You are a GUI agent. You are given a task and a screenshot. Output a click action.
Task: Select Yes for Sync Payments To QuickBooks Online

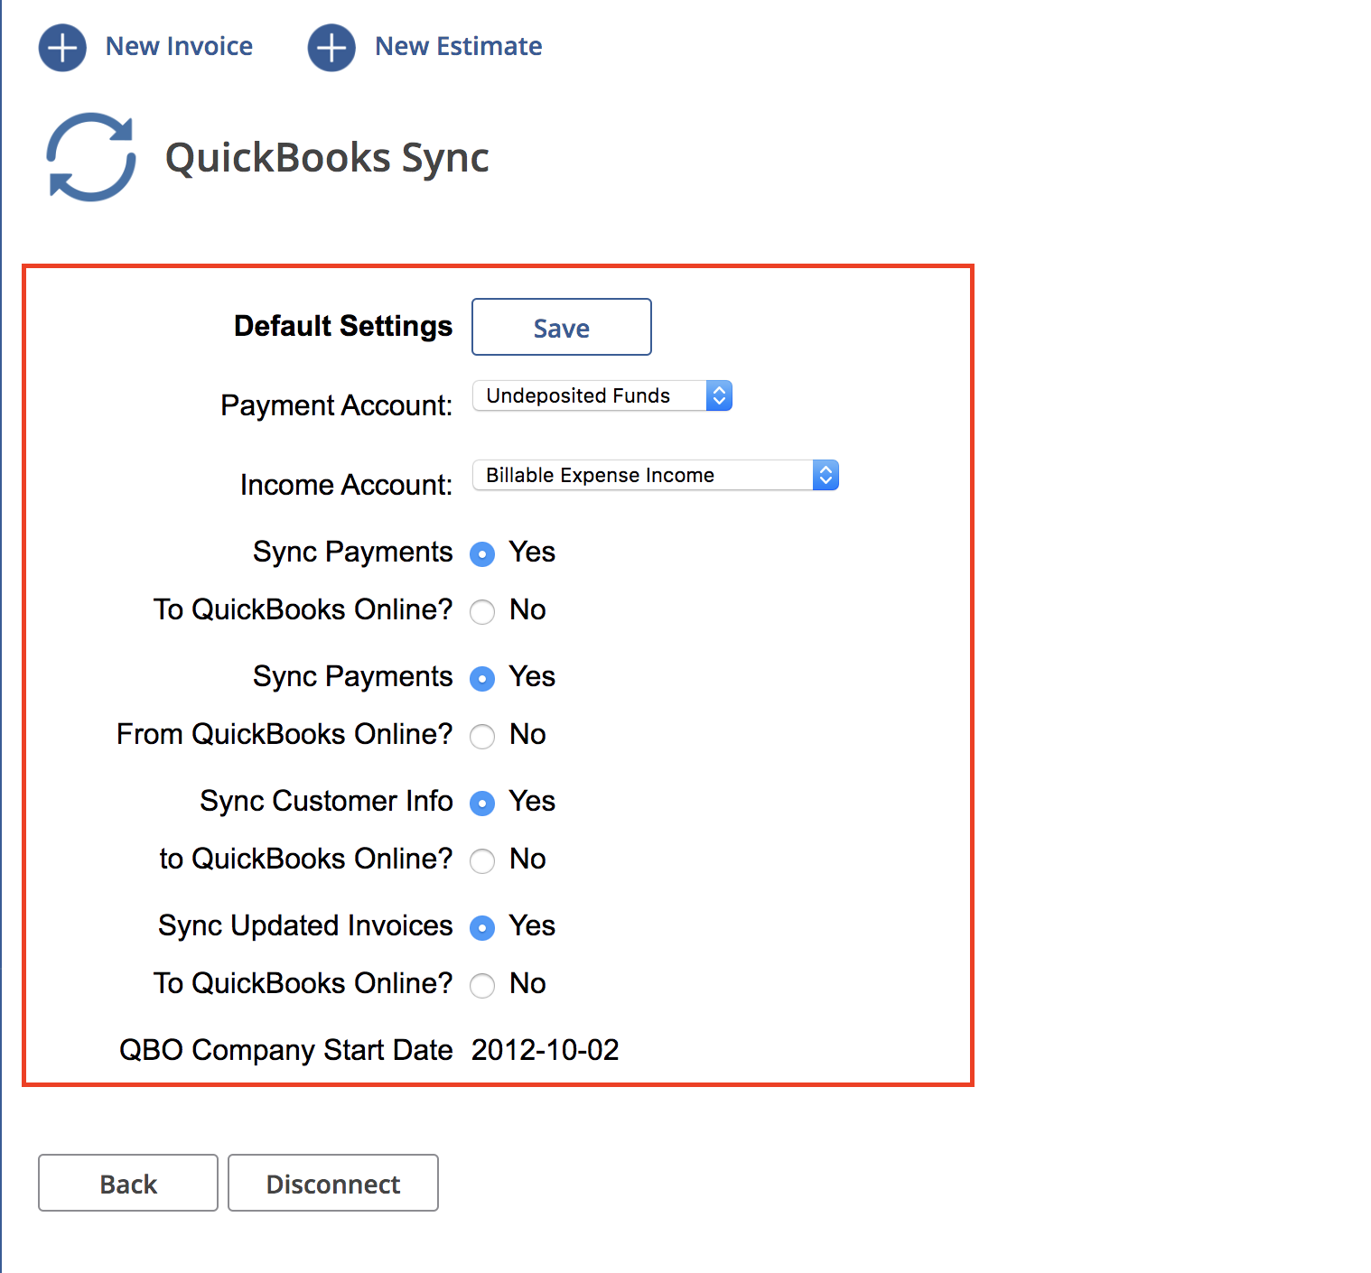pos(482,553)
